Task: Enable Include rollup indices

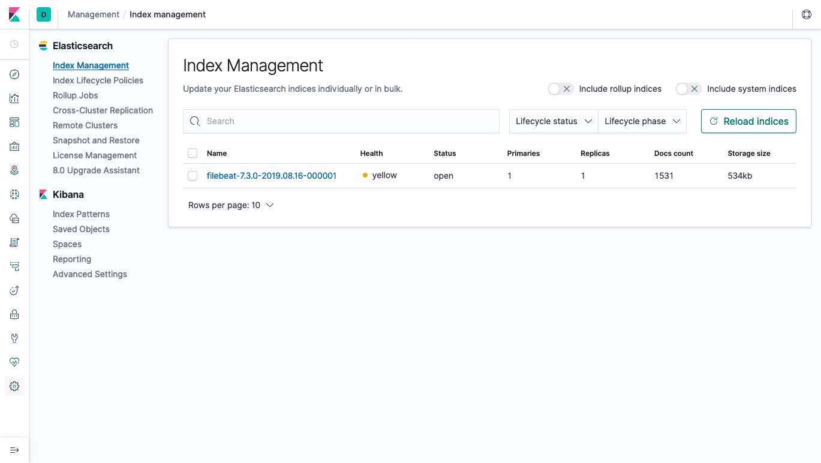Action: [x=560, y=88]
